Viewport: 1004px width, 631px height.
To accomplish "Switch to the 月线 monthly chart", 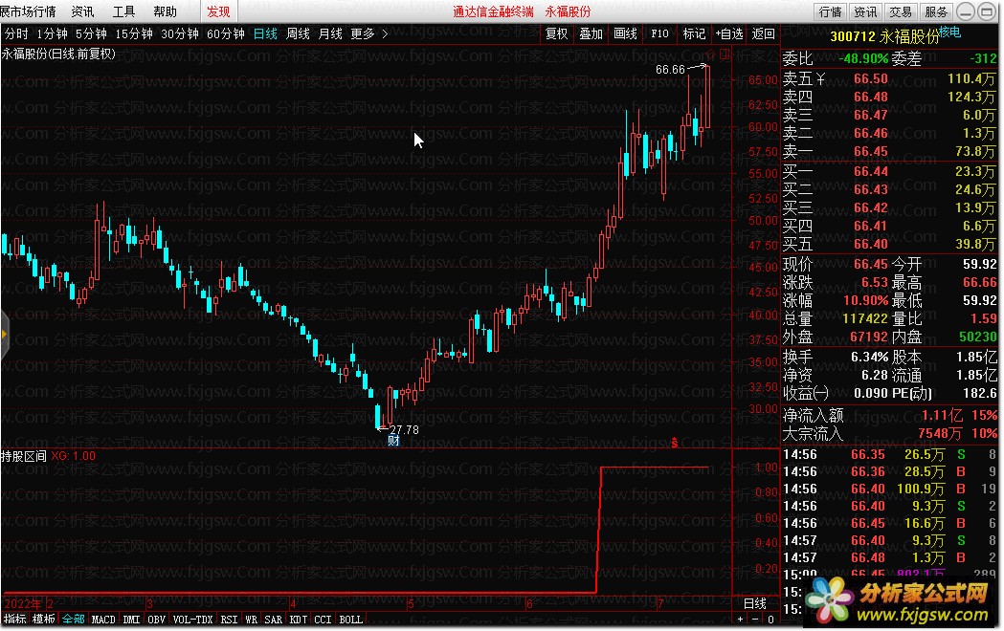I will [x=330, y=33].
